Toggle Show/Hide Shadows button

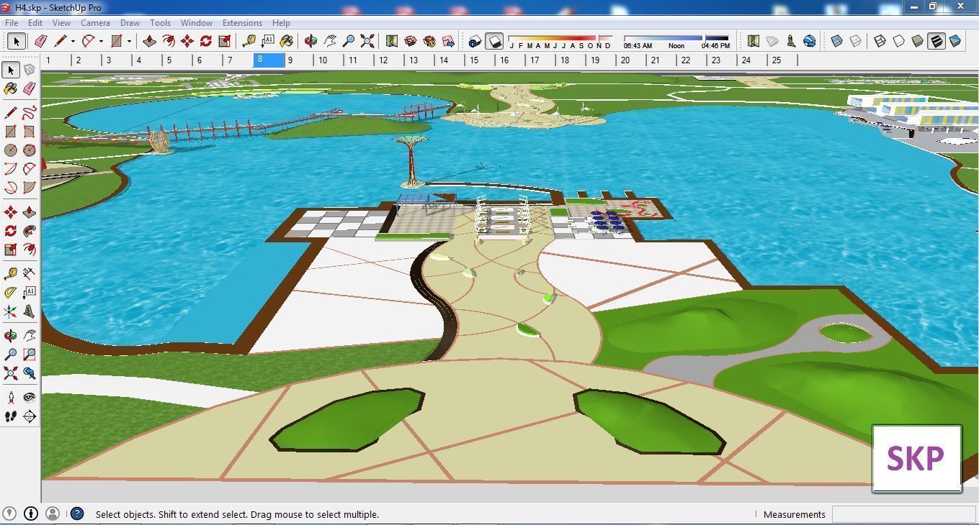[x=494, y=41]
